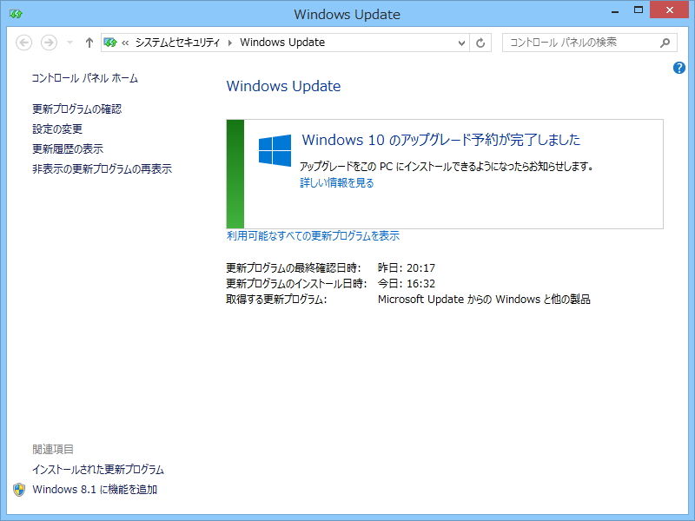Viewport: 695px width, 521px height.
Task: Refresh the Windows Update page
Action: (x=480, y=43)
